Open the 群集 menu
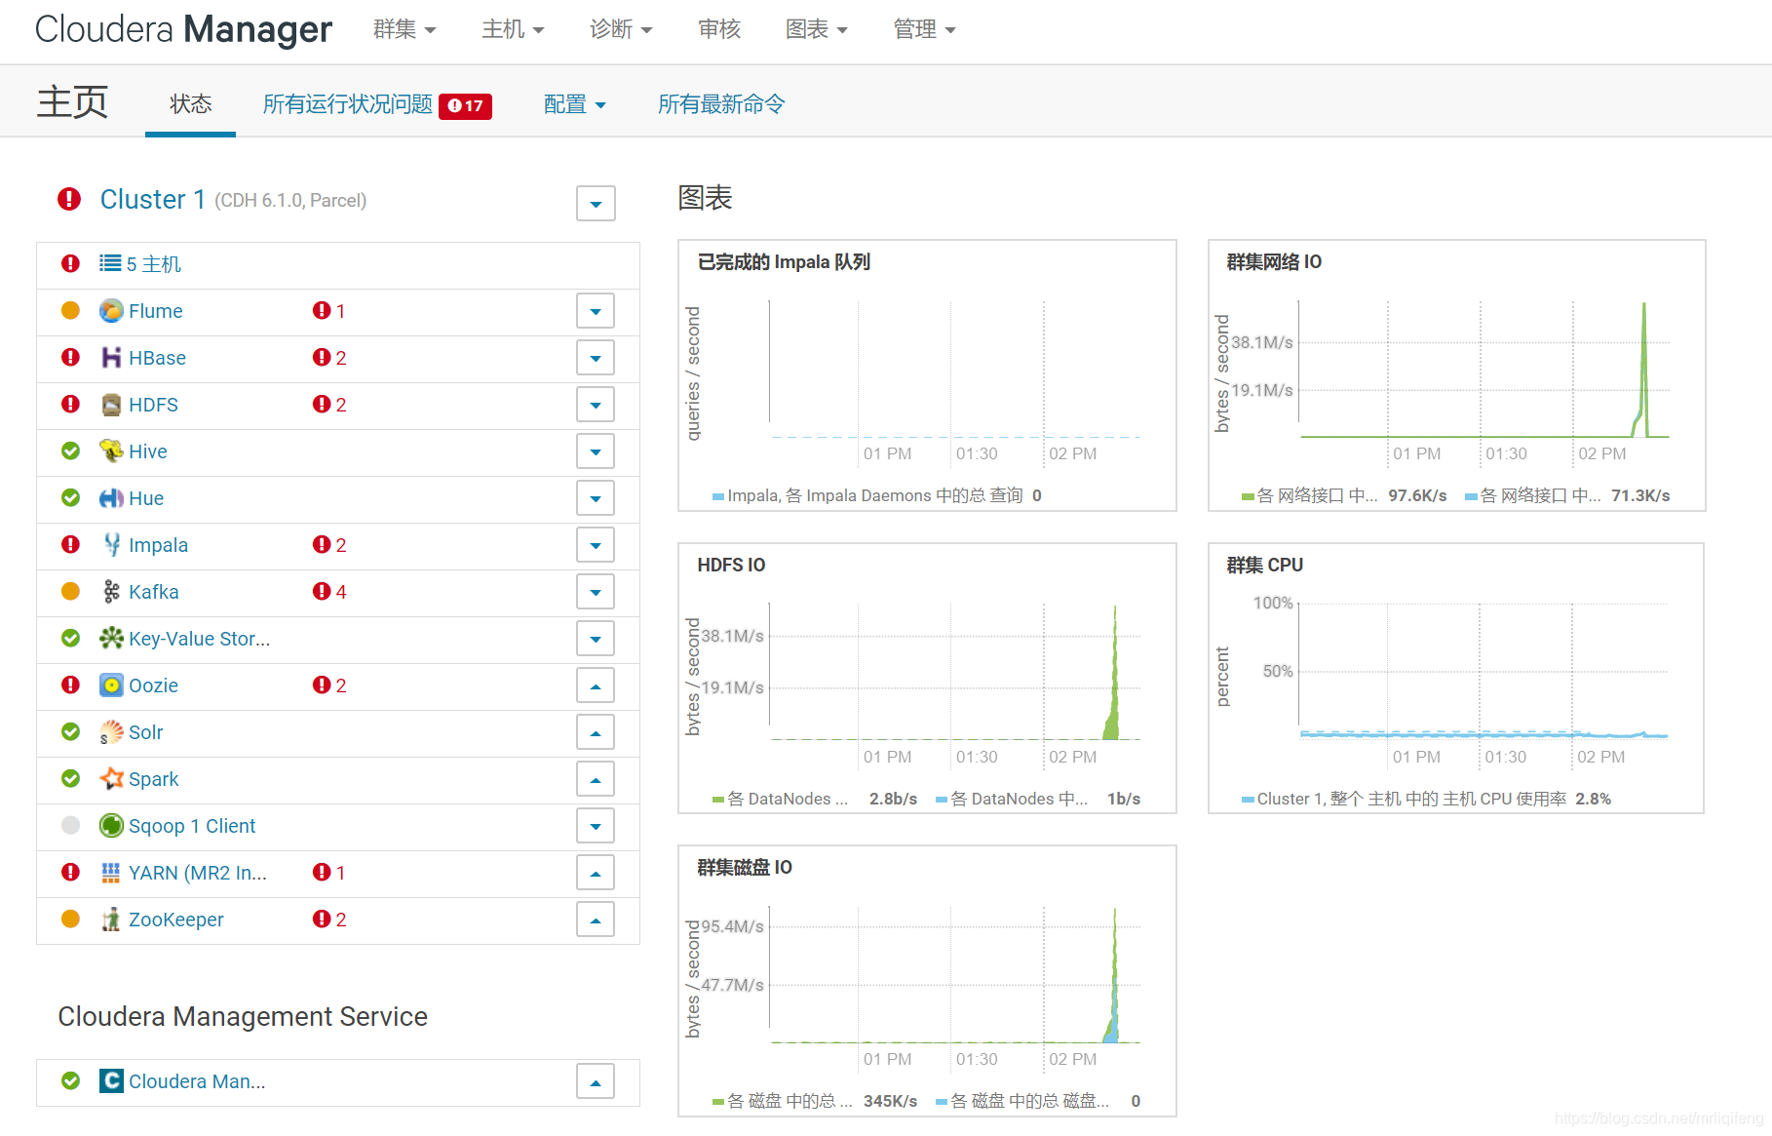This screenshot has width=1772, height=1136. (404, 30)
